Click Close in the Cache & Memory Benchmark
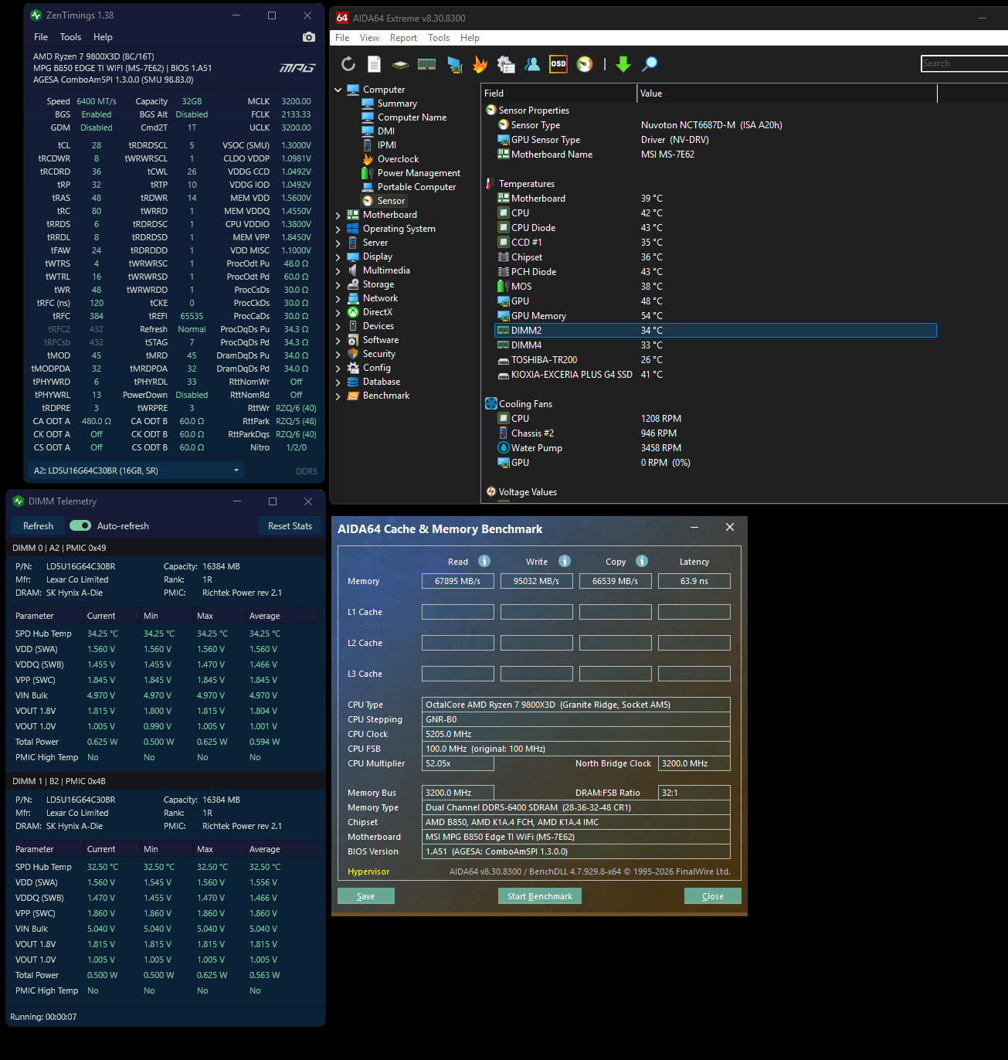The height and width of the screenshot is (1060, 1008). 713,896
